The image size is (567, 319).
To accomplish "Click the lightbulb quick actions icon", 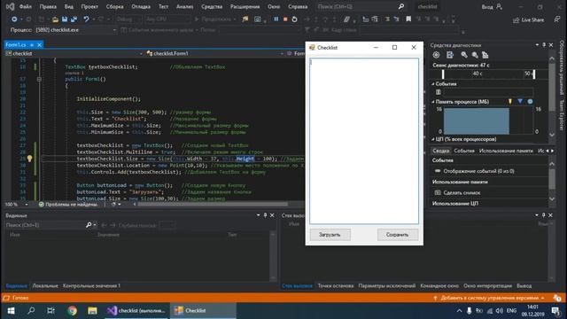I will coord(29,159).
